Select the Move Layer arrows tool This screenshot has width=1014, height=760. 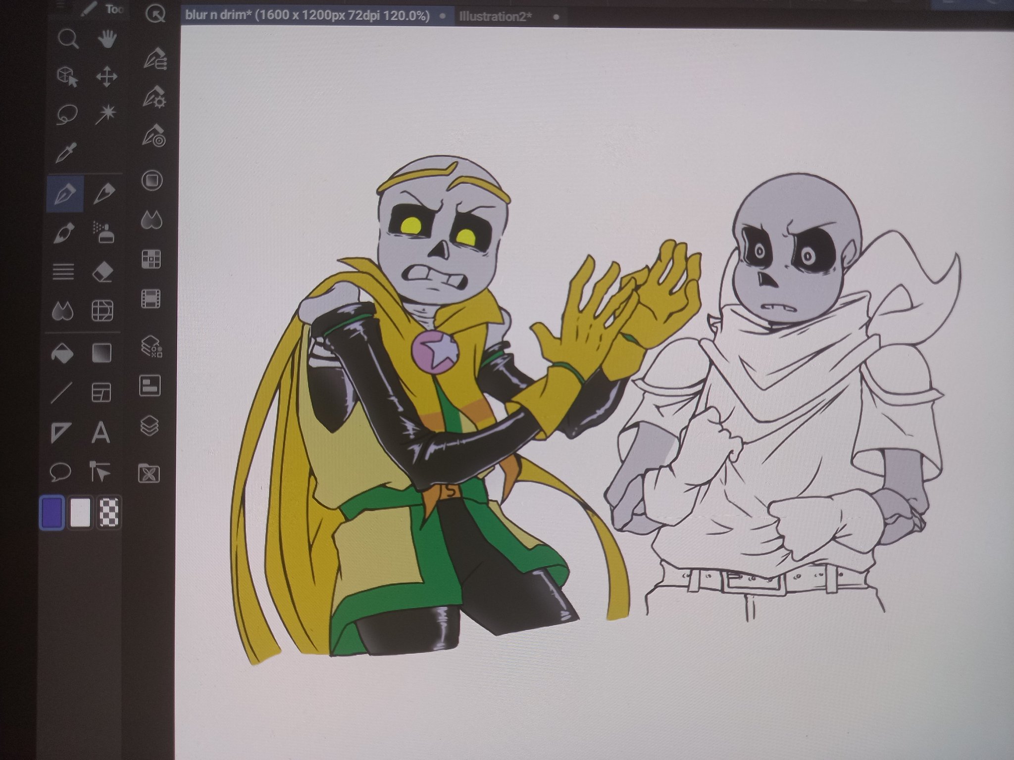106,77
